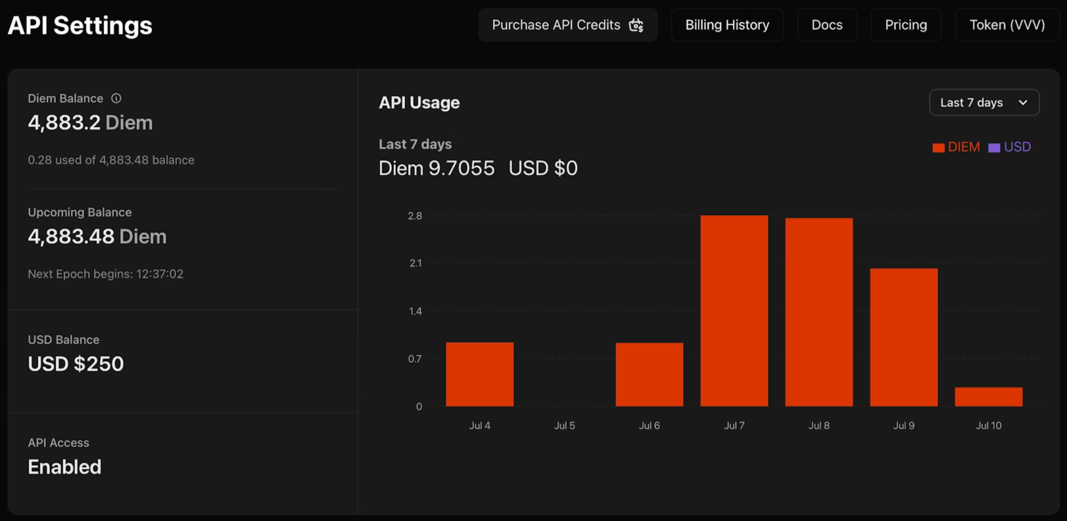The image size is (1067, 521).
Task: Select the Jul 8 usage bar
Action: pos(818,312)
